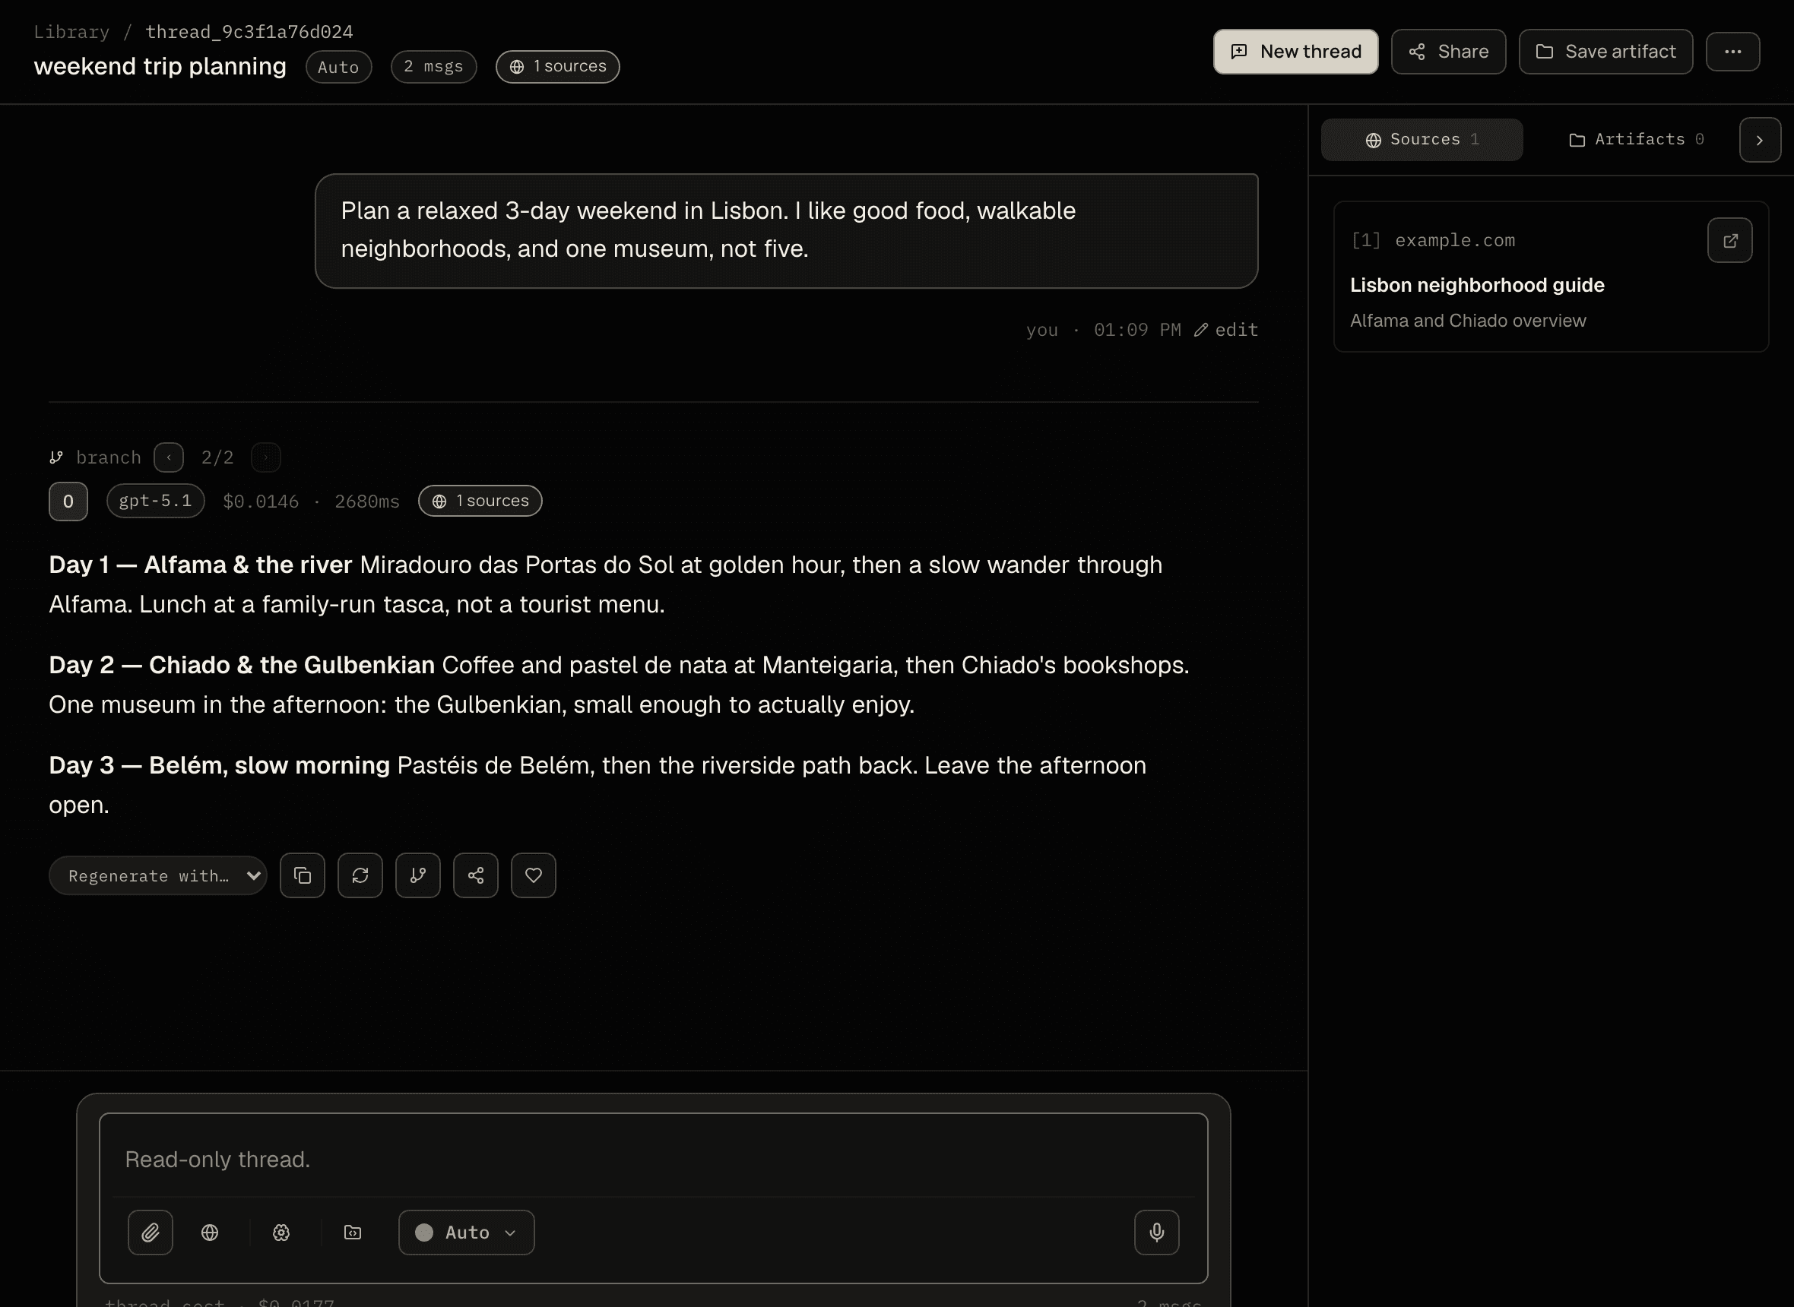This screenshot has height=1307, width=1794.
Task: Open the Lisbon neighborhood guide source card
Action: tap(1550, 276)
